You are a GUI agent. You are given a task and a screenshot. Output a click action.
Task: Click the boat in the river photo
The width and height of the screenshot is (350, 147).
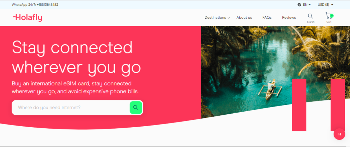coord(270,90)
